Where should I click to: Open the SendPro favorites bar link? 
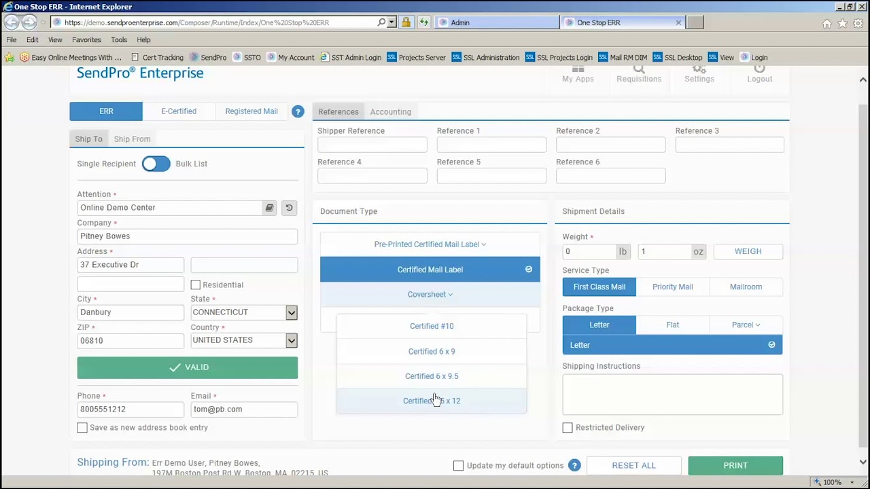208,57
